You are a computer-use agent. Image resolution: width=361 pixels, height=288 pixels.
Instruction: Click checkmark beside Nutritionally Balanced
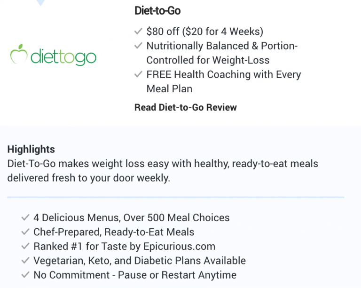138,45
